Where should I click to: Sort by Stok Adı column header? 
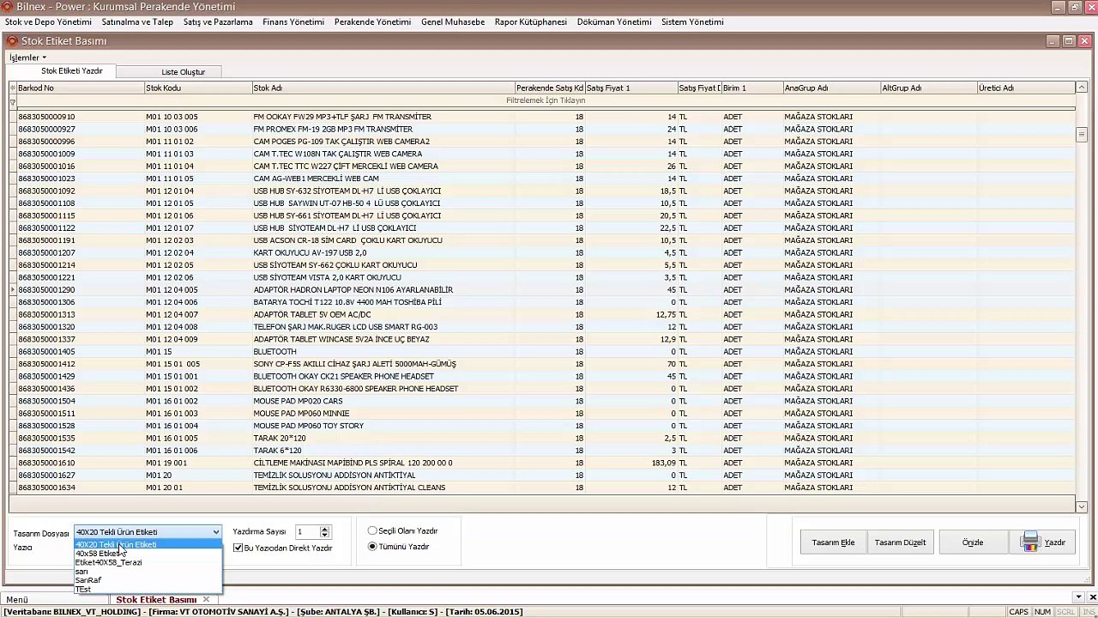[383, 88]
